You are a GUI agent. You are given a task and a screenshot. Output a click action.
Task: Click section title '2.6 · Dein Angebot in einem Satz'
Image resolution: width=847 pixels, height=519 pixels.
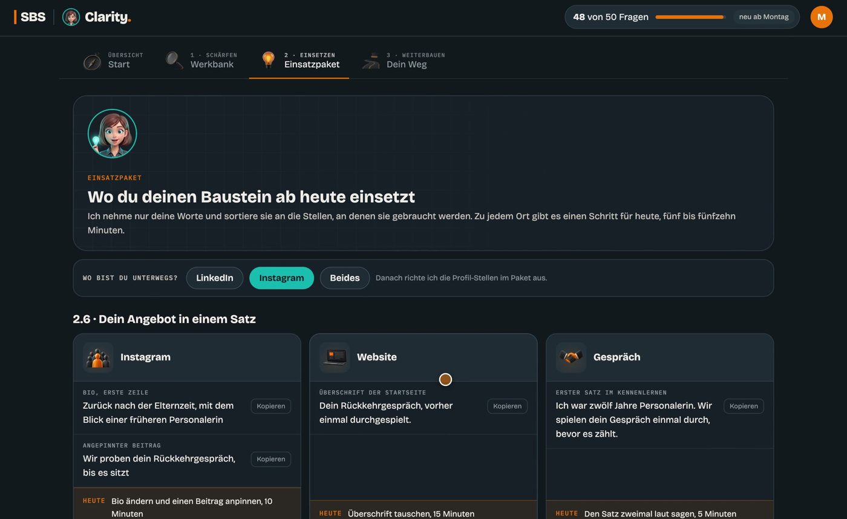coord(165,319)
